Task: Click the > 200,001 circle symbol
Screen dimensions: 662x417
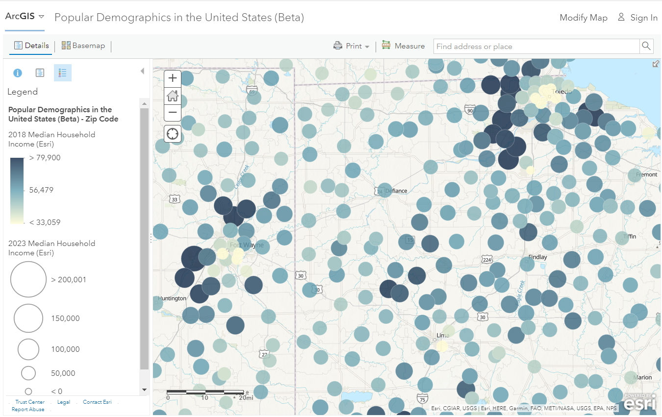Action: click(28, 279)
